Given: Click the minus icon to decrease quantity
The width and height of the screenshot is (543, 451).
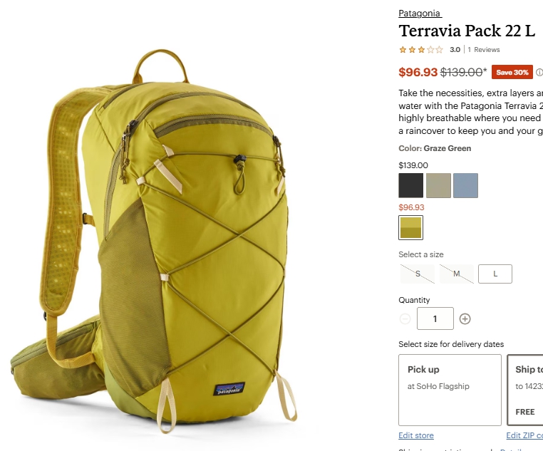Looking at the screenshot, I should [x=405, y=318].
